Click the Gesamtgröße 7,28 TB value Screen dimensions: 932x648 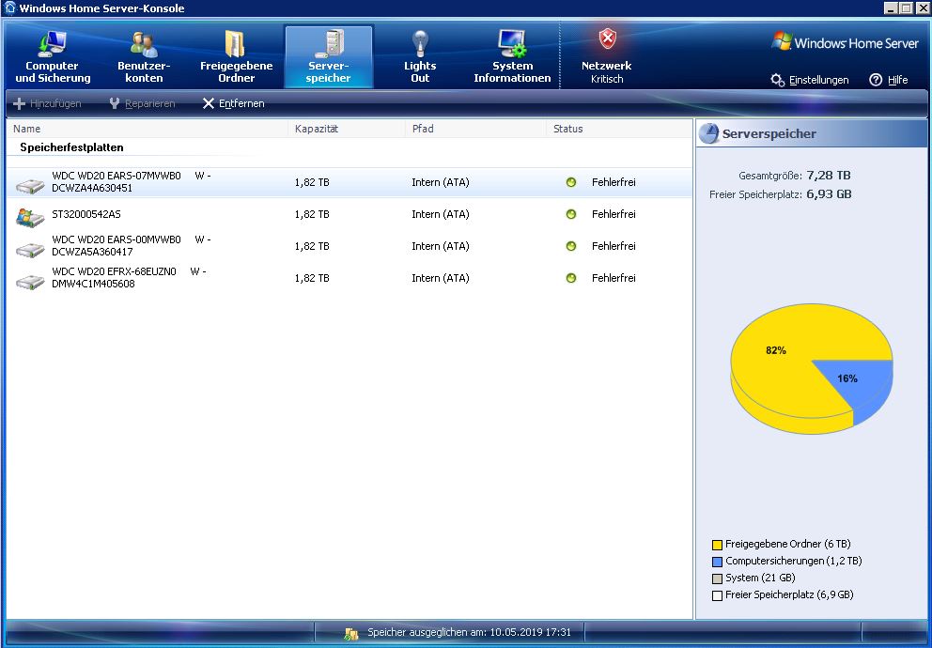click(x=829, y=176)
